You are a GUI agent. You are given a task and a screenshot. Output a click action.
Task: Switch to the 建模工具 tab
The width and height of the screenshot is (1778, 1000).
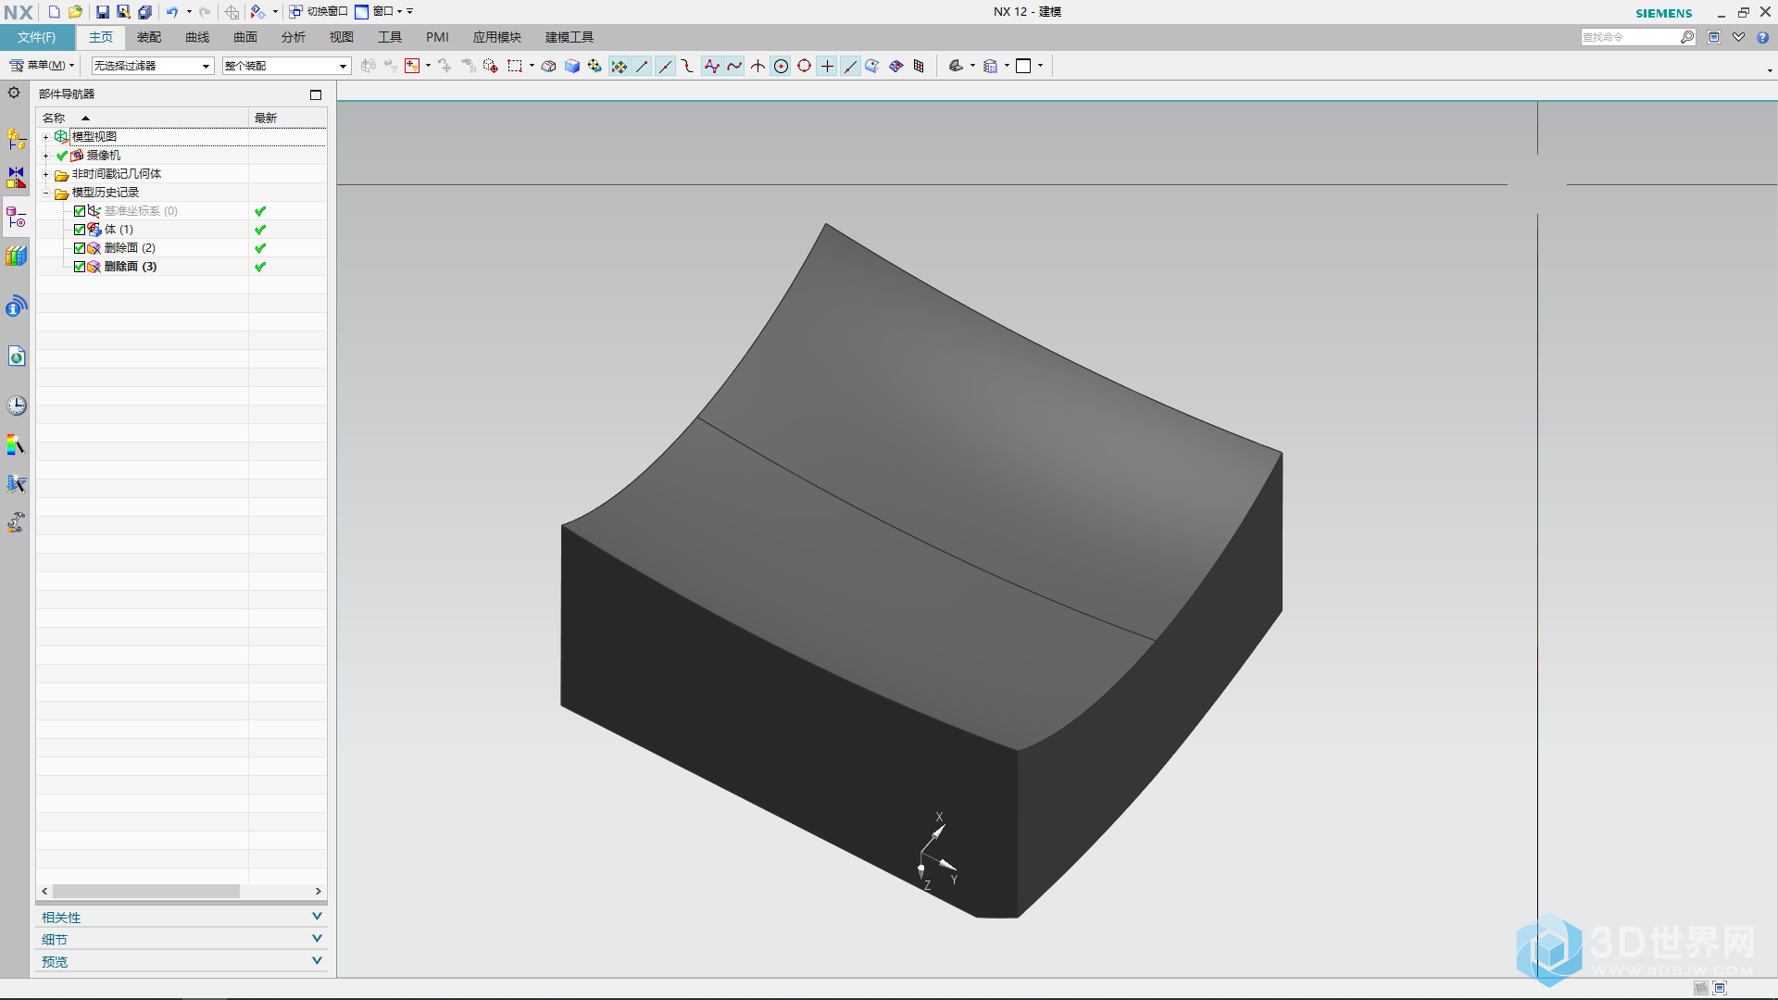click(570, 37)
